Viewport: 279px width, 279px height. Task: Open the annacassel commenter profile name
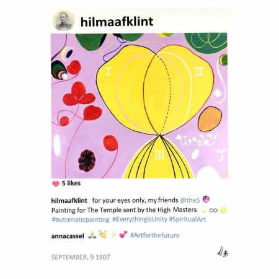(68, 236)
